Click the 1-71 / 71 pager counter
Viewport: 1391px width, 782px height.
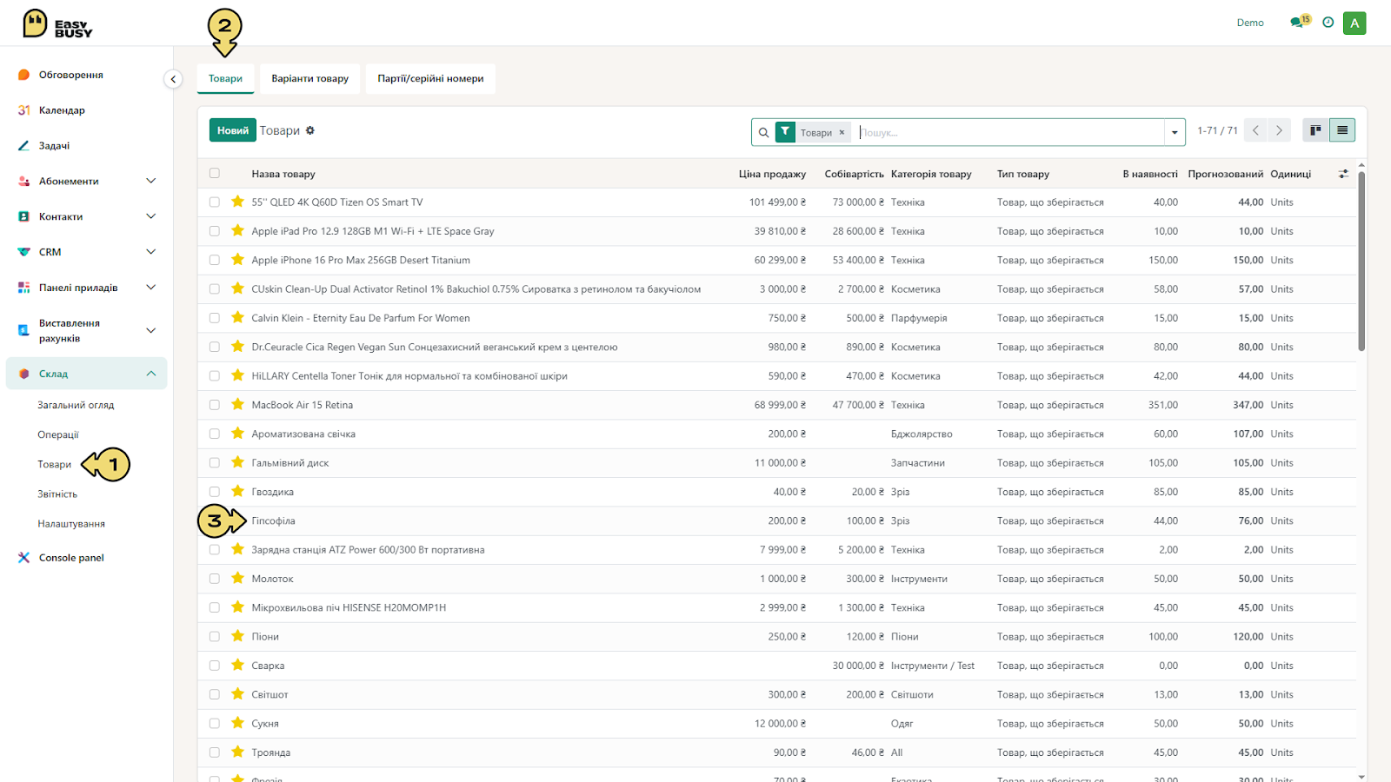(1217, 130)
